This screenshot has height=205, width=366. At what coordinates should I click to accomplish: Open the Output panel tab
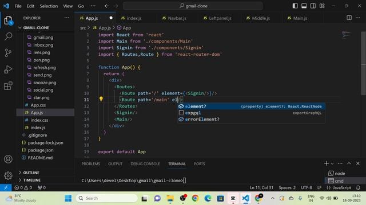pos(115,164)
